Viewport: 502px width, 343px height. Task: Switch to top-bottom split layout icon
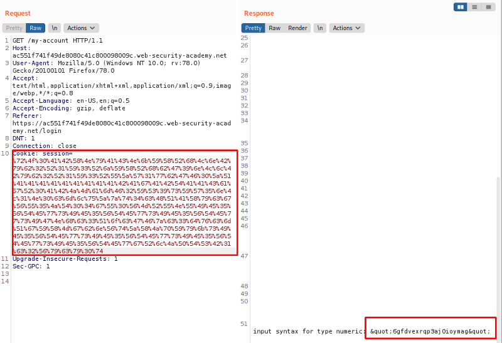point(473,7)
